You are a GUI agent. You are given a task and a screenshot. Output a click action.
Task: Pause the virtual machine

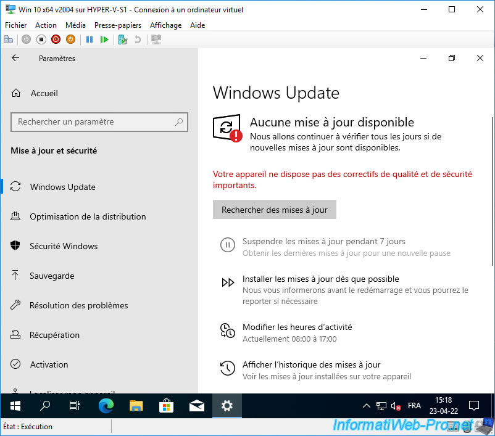coord(89,39)
